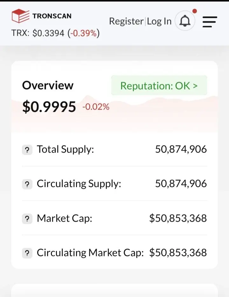Click the Total Supply help icon
229x297 pixels.
click(27, 150)
